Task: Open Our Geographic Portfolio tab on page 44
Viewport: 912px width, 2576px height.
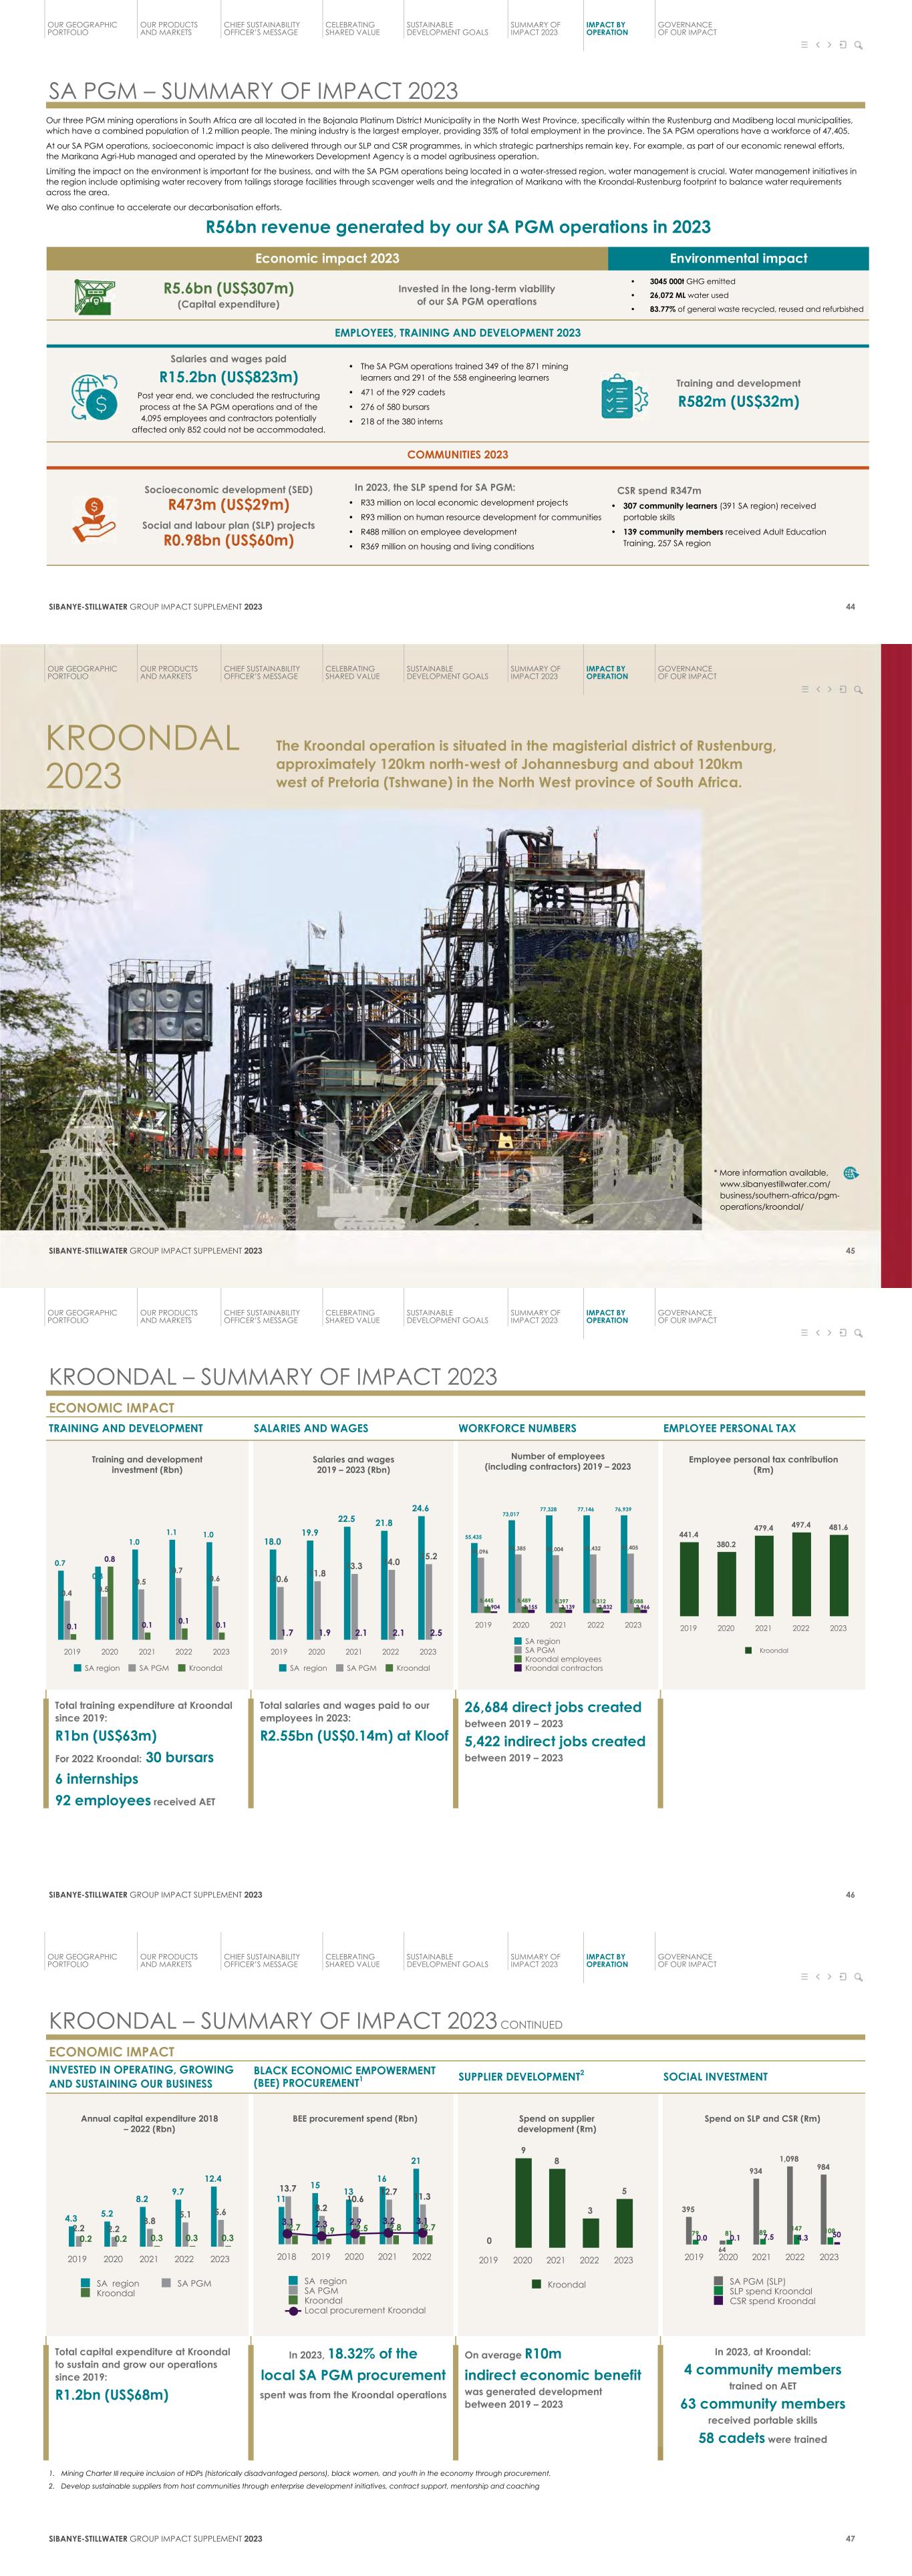Action: (82, 29)
